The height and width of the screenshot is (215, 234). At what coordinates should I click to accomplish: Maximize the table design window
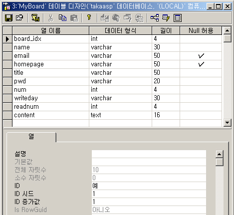tap(219, 6)
